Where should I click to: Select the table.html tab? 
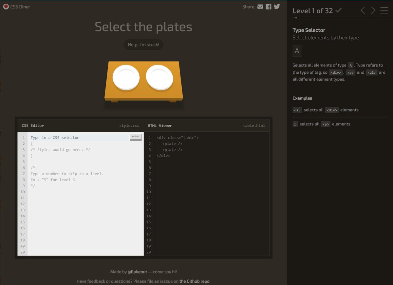point(254,125)
